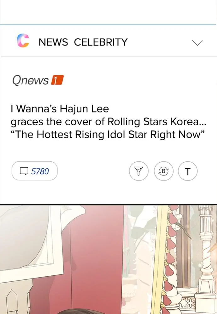Image resolution: width=217 pixels, height=314 pixels.
Task: Tap the speech bubble comment icon
Action: (24, 171)
